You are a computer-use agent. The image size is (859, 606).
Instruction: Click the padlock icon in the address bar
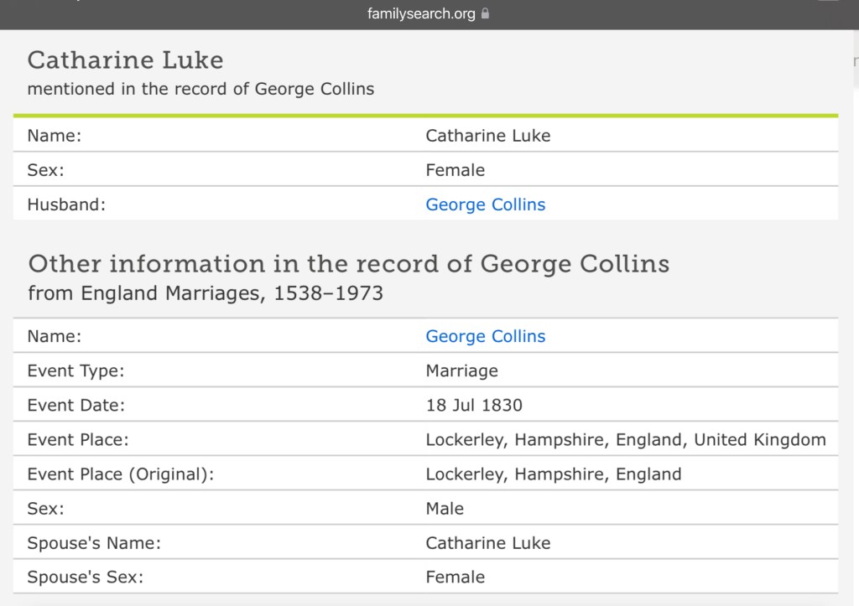pos(486,14)
